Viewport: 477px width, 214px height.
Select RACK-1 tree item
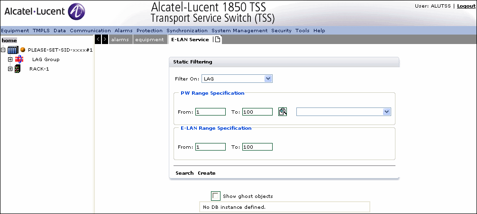point(39,69)
